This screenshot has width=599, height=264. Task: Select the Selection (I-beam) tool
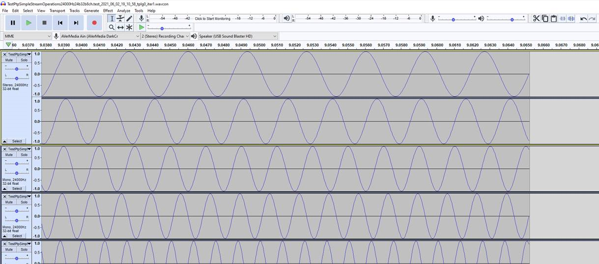[x=112, y=19]
